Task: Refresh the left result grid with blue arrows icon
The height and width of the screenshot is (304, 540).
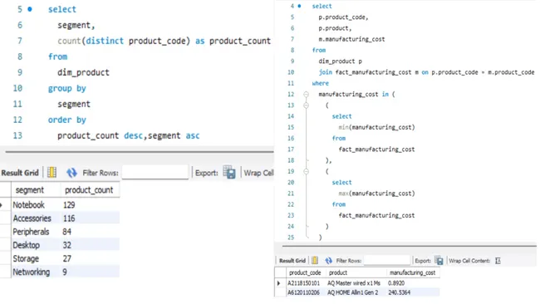Action: (71, 172)
